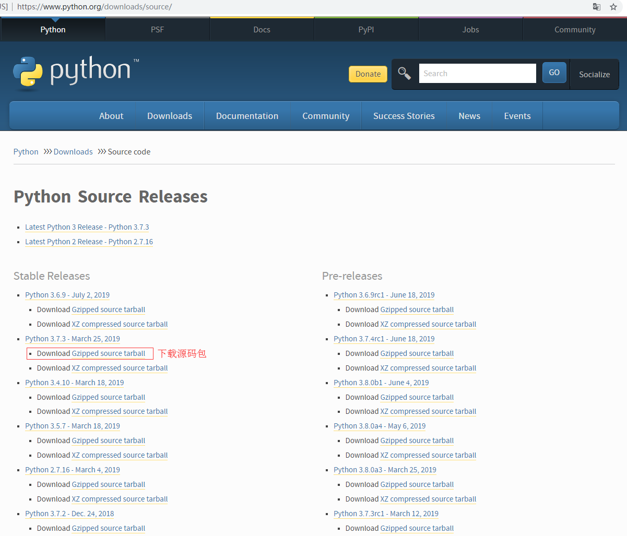Download Gzipped source tarball for Python 3.7.3

[x=108, y=353]
